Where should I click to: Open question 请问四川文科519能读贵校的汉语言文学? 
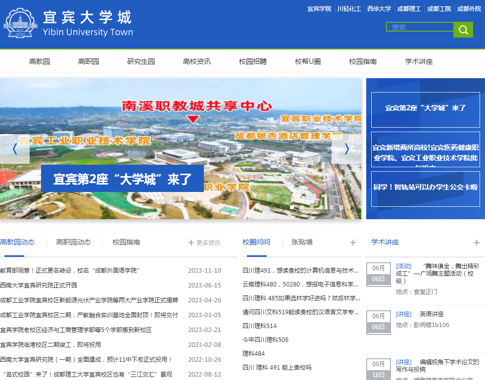click(x=301, y=312)
